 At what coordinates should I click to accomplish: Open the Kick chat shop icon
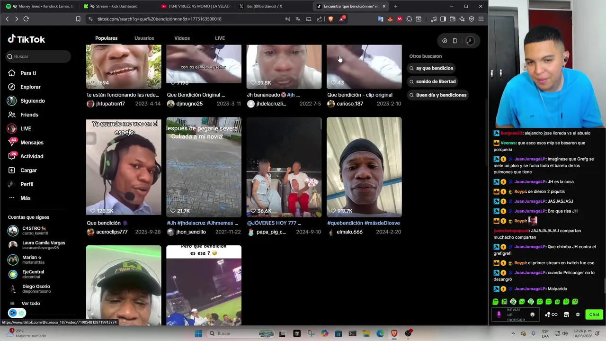566,314
